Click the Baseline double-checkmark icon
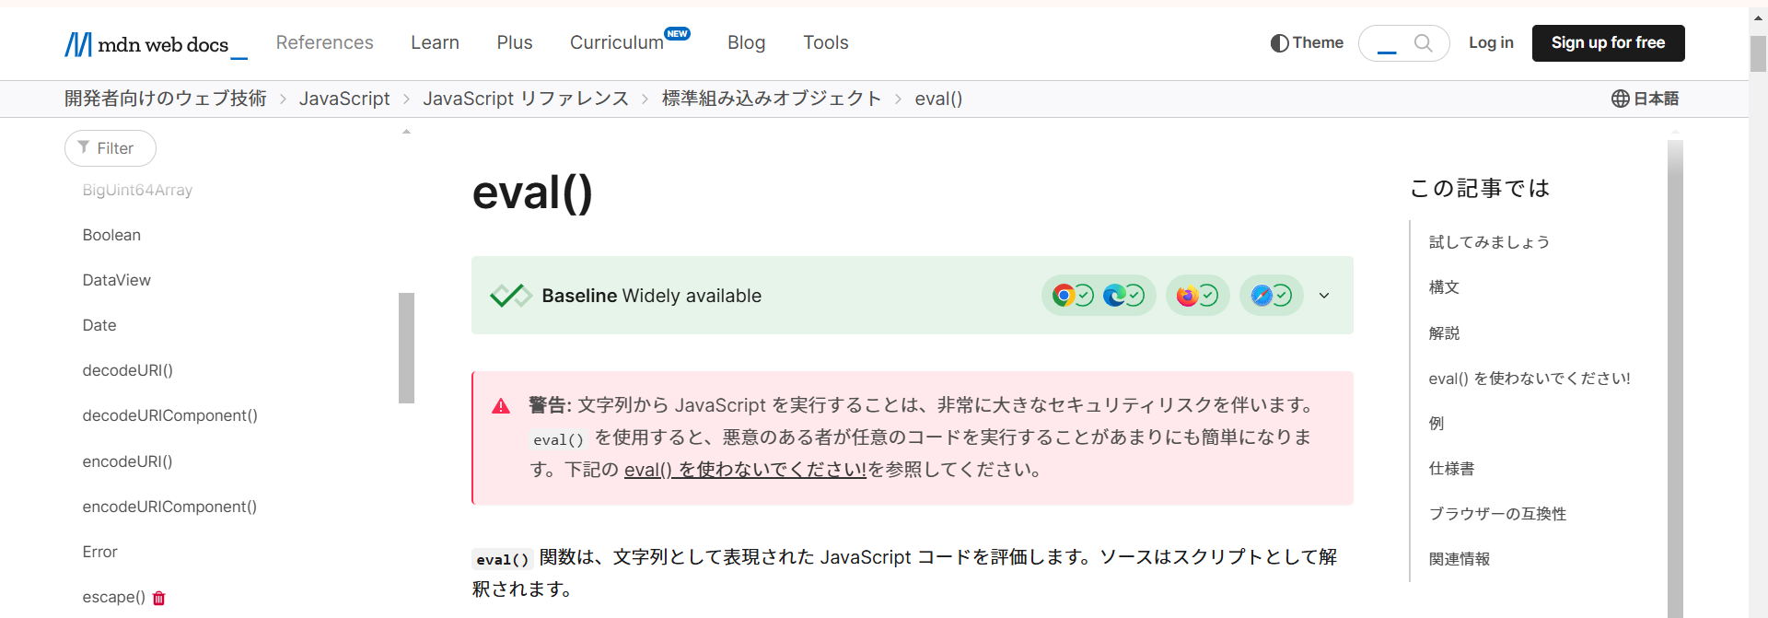 click(x=510, y=296)
